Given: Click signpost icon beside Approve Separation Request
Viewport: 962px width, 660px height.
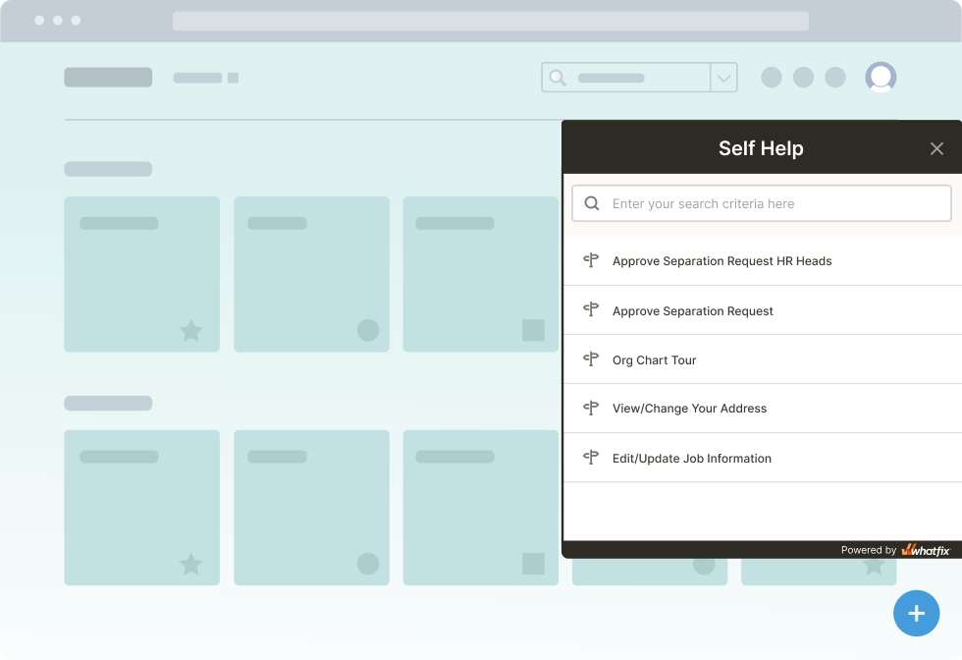Looking at the screenshot, I should pos(591,308).
